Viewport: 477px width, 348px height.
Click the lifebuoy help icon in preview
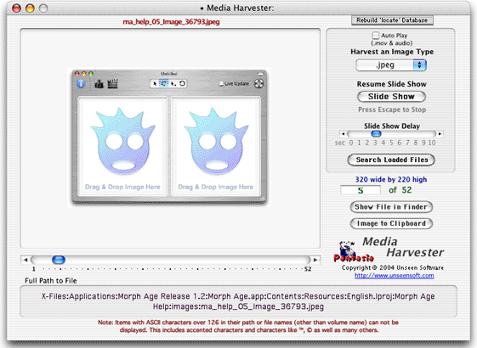pos(258,83)
